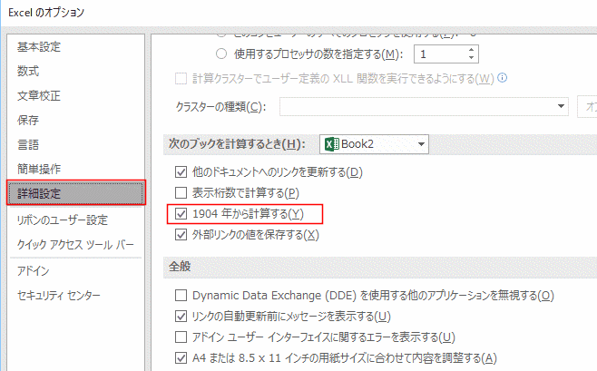The width and height of the screenshot is (597, 371).
Task: Expand the クラスターの種類 dropdown arrow
Action: [x=562, y=106]
